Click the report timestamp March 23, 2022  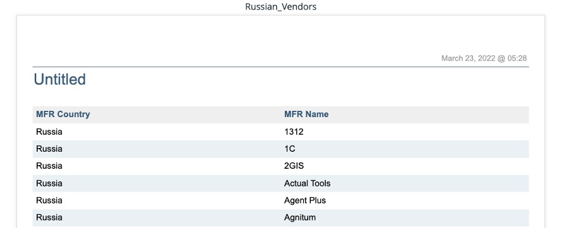pyautogui.click(x=484, y=58)
